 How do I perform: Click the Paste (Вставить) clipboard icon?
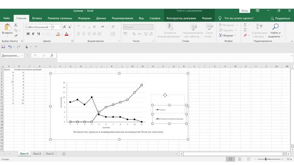[x=7, y=27]
